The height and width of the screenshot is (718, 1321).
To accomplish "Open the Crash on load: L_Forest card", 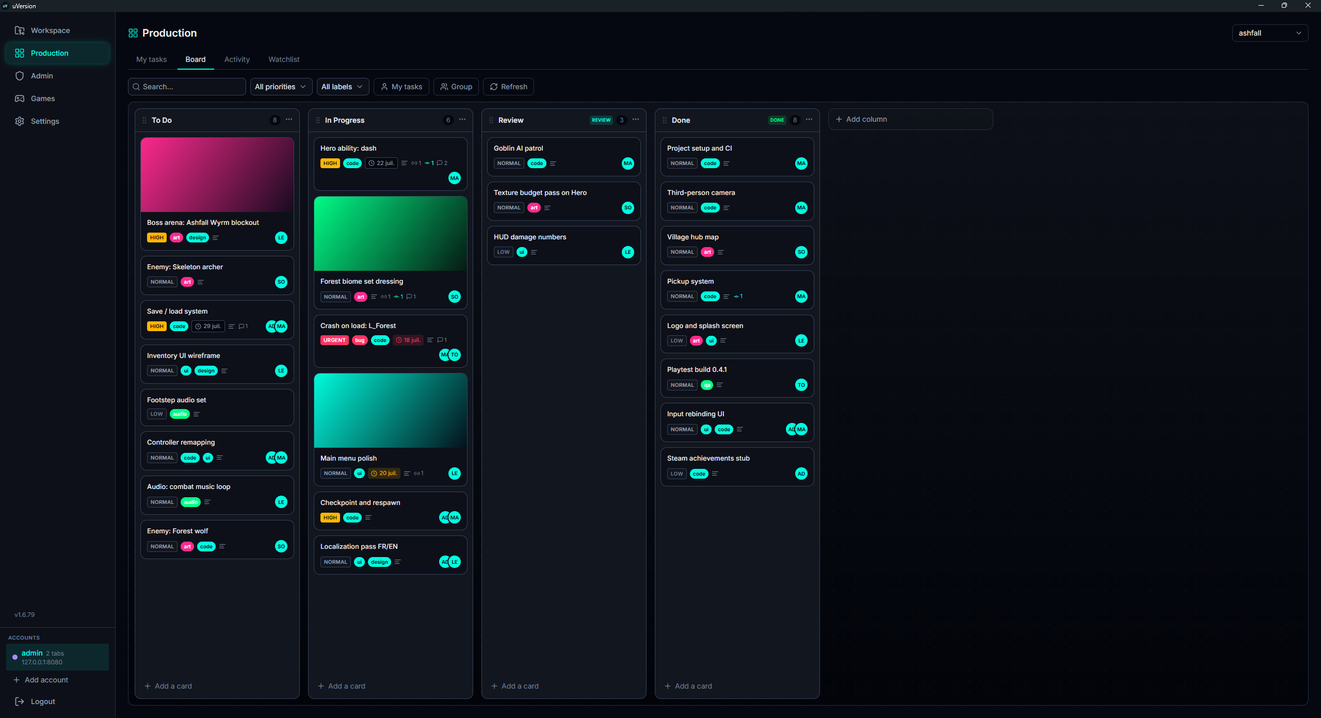I will pos(391,341).
